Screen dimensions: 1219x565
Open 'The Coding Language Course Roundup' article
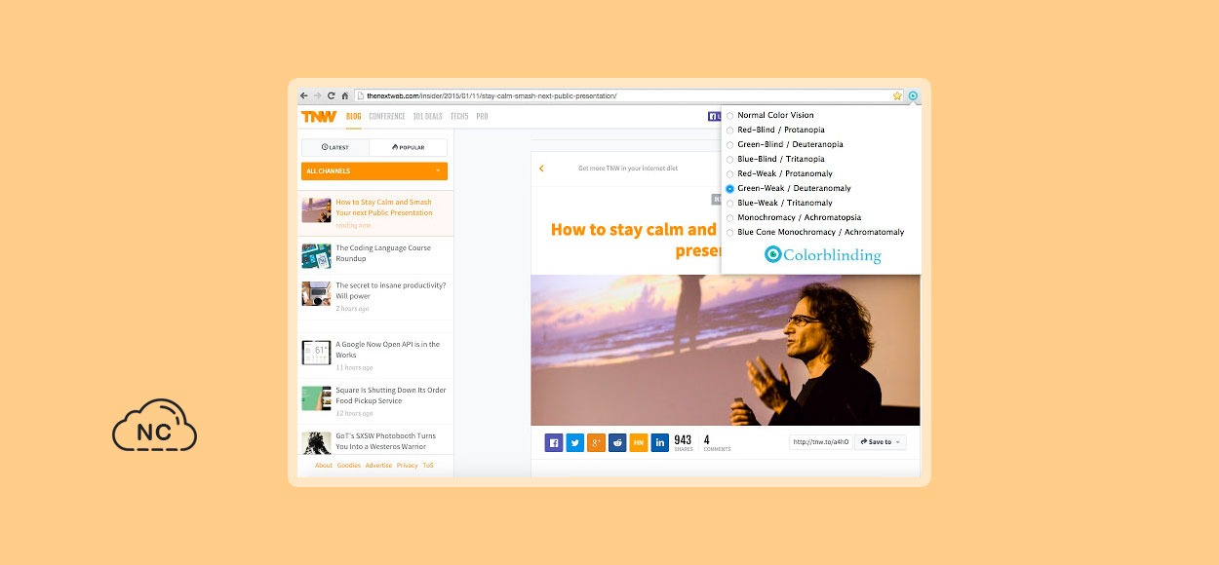tap(383, 253)
